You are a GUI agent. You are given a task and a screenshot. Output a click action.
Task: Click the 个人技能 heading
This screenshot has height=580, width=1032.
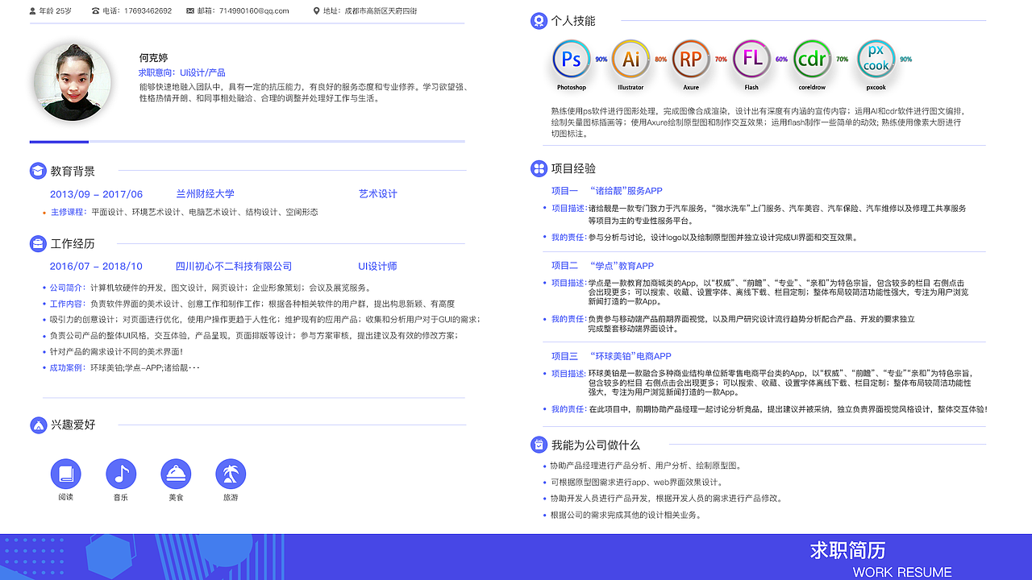(x=573, y=21)
